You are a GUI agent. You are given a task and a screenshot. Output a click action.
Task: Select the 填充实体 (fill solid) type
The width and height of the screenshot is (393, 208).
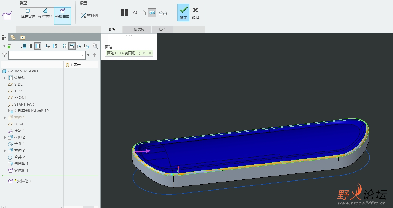pos(28,14)
